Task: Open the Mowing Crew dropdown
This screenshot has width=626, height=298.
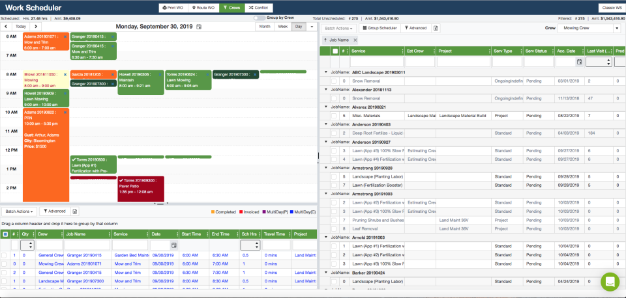Action: pyautogui.click(x=616, y=29)
